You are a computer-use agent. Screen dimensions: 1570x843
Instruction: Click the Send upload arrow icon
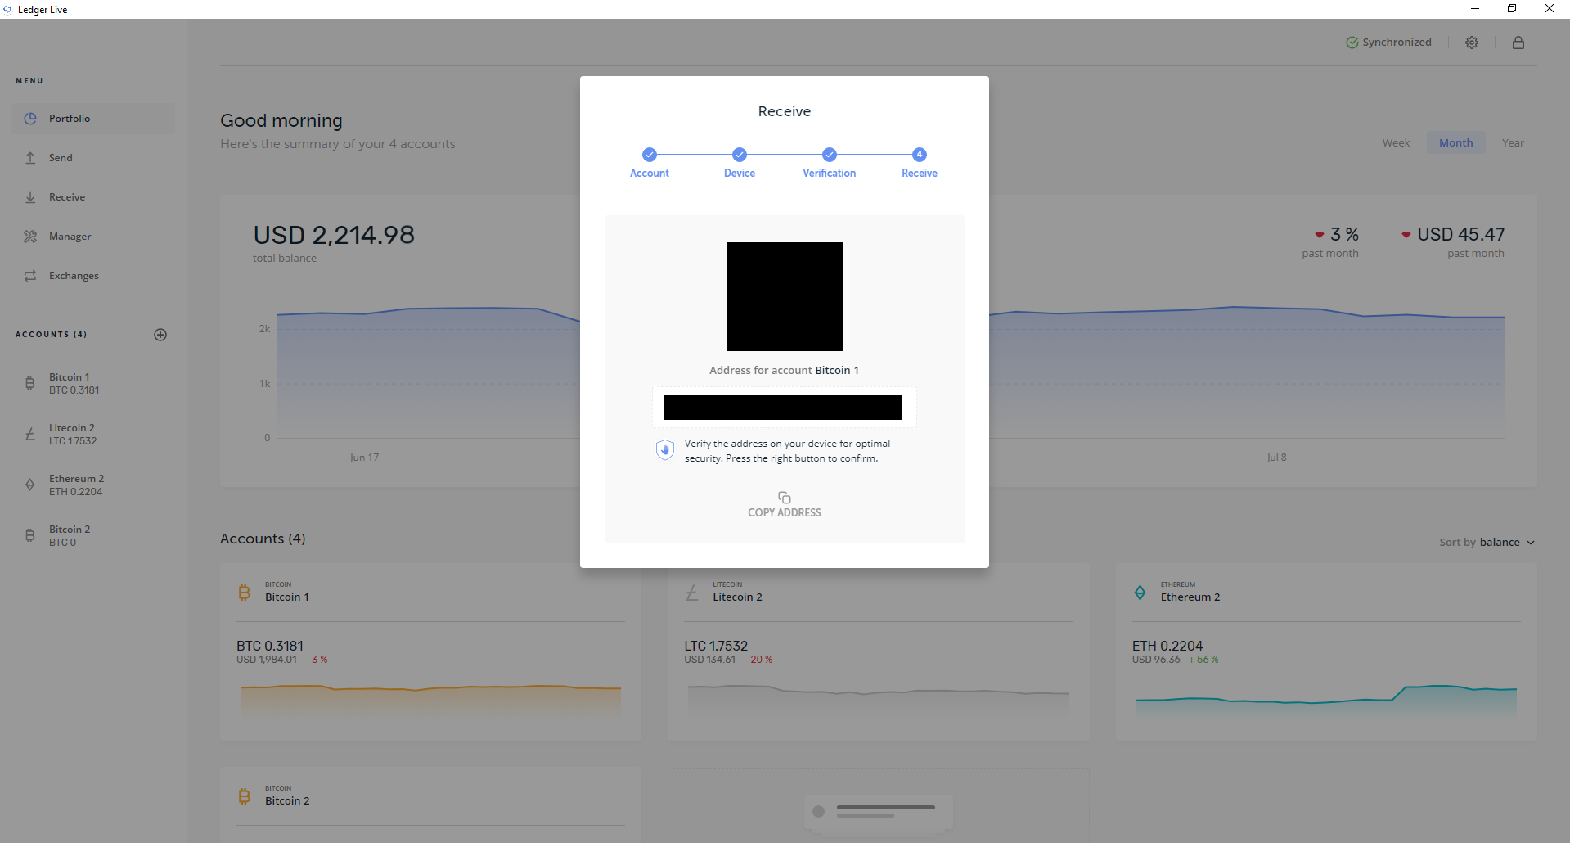pos(30,158)
